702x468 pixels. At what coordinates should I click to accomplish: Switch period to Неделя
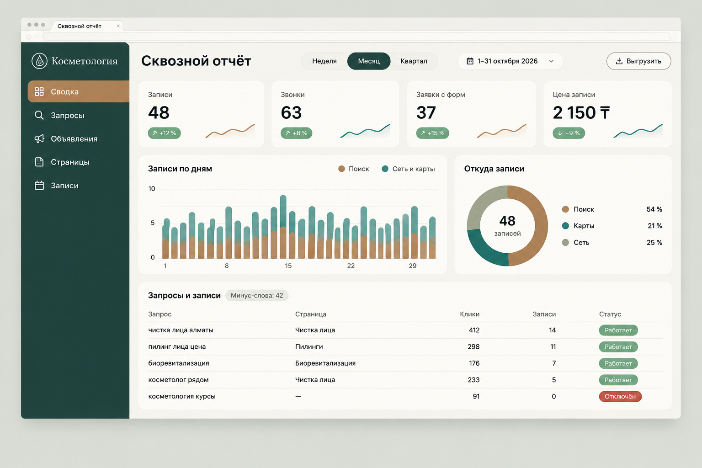tap(324, 61)
